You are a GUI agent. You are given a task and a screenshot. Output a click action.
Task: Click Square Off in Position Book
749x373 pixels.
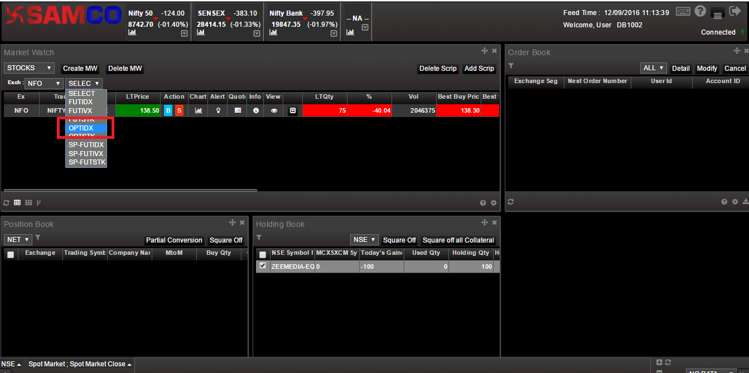click(x=226, y=240)
